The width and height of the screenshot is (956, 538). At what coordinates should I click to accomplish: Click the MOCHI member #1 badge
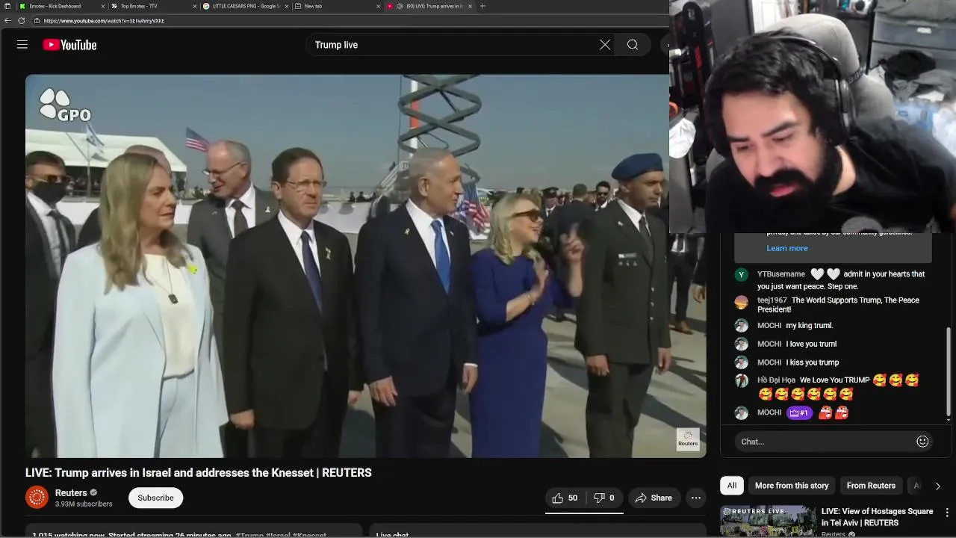[x=799, y=412]
